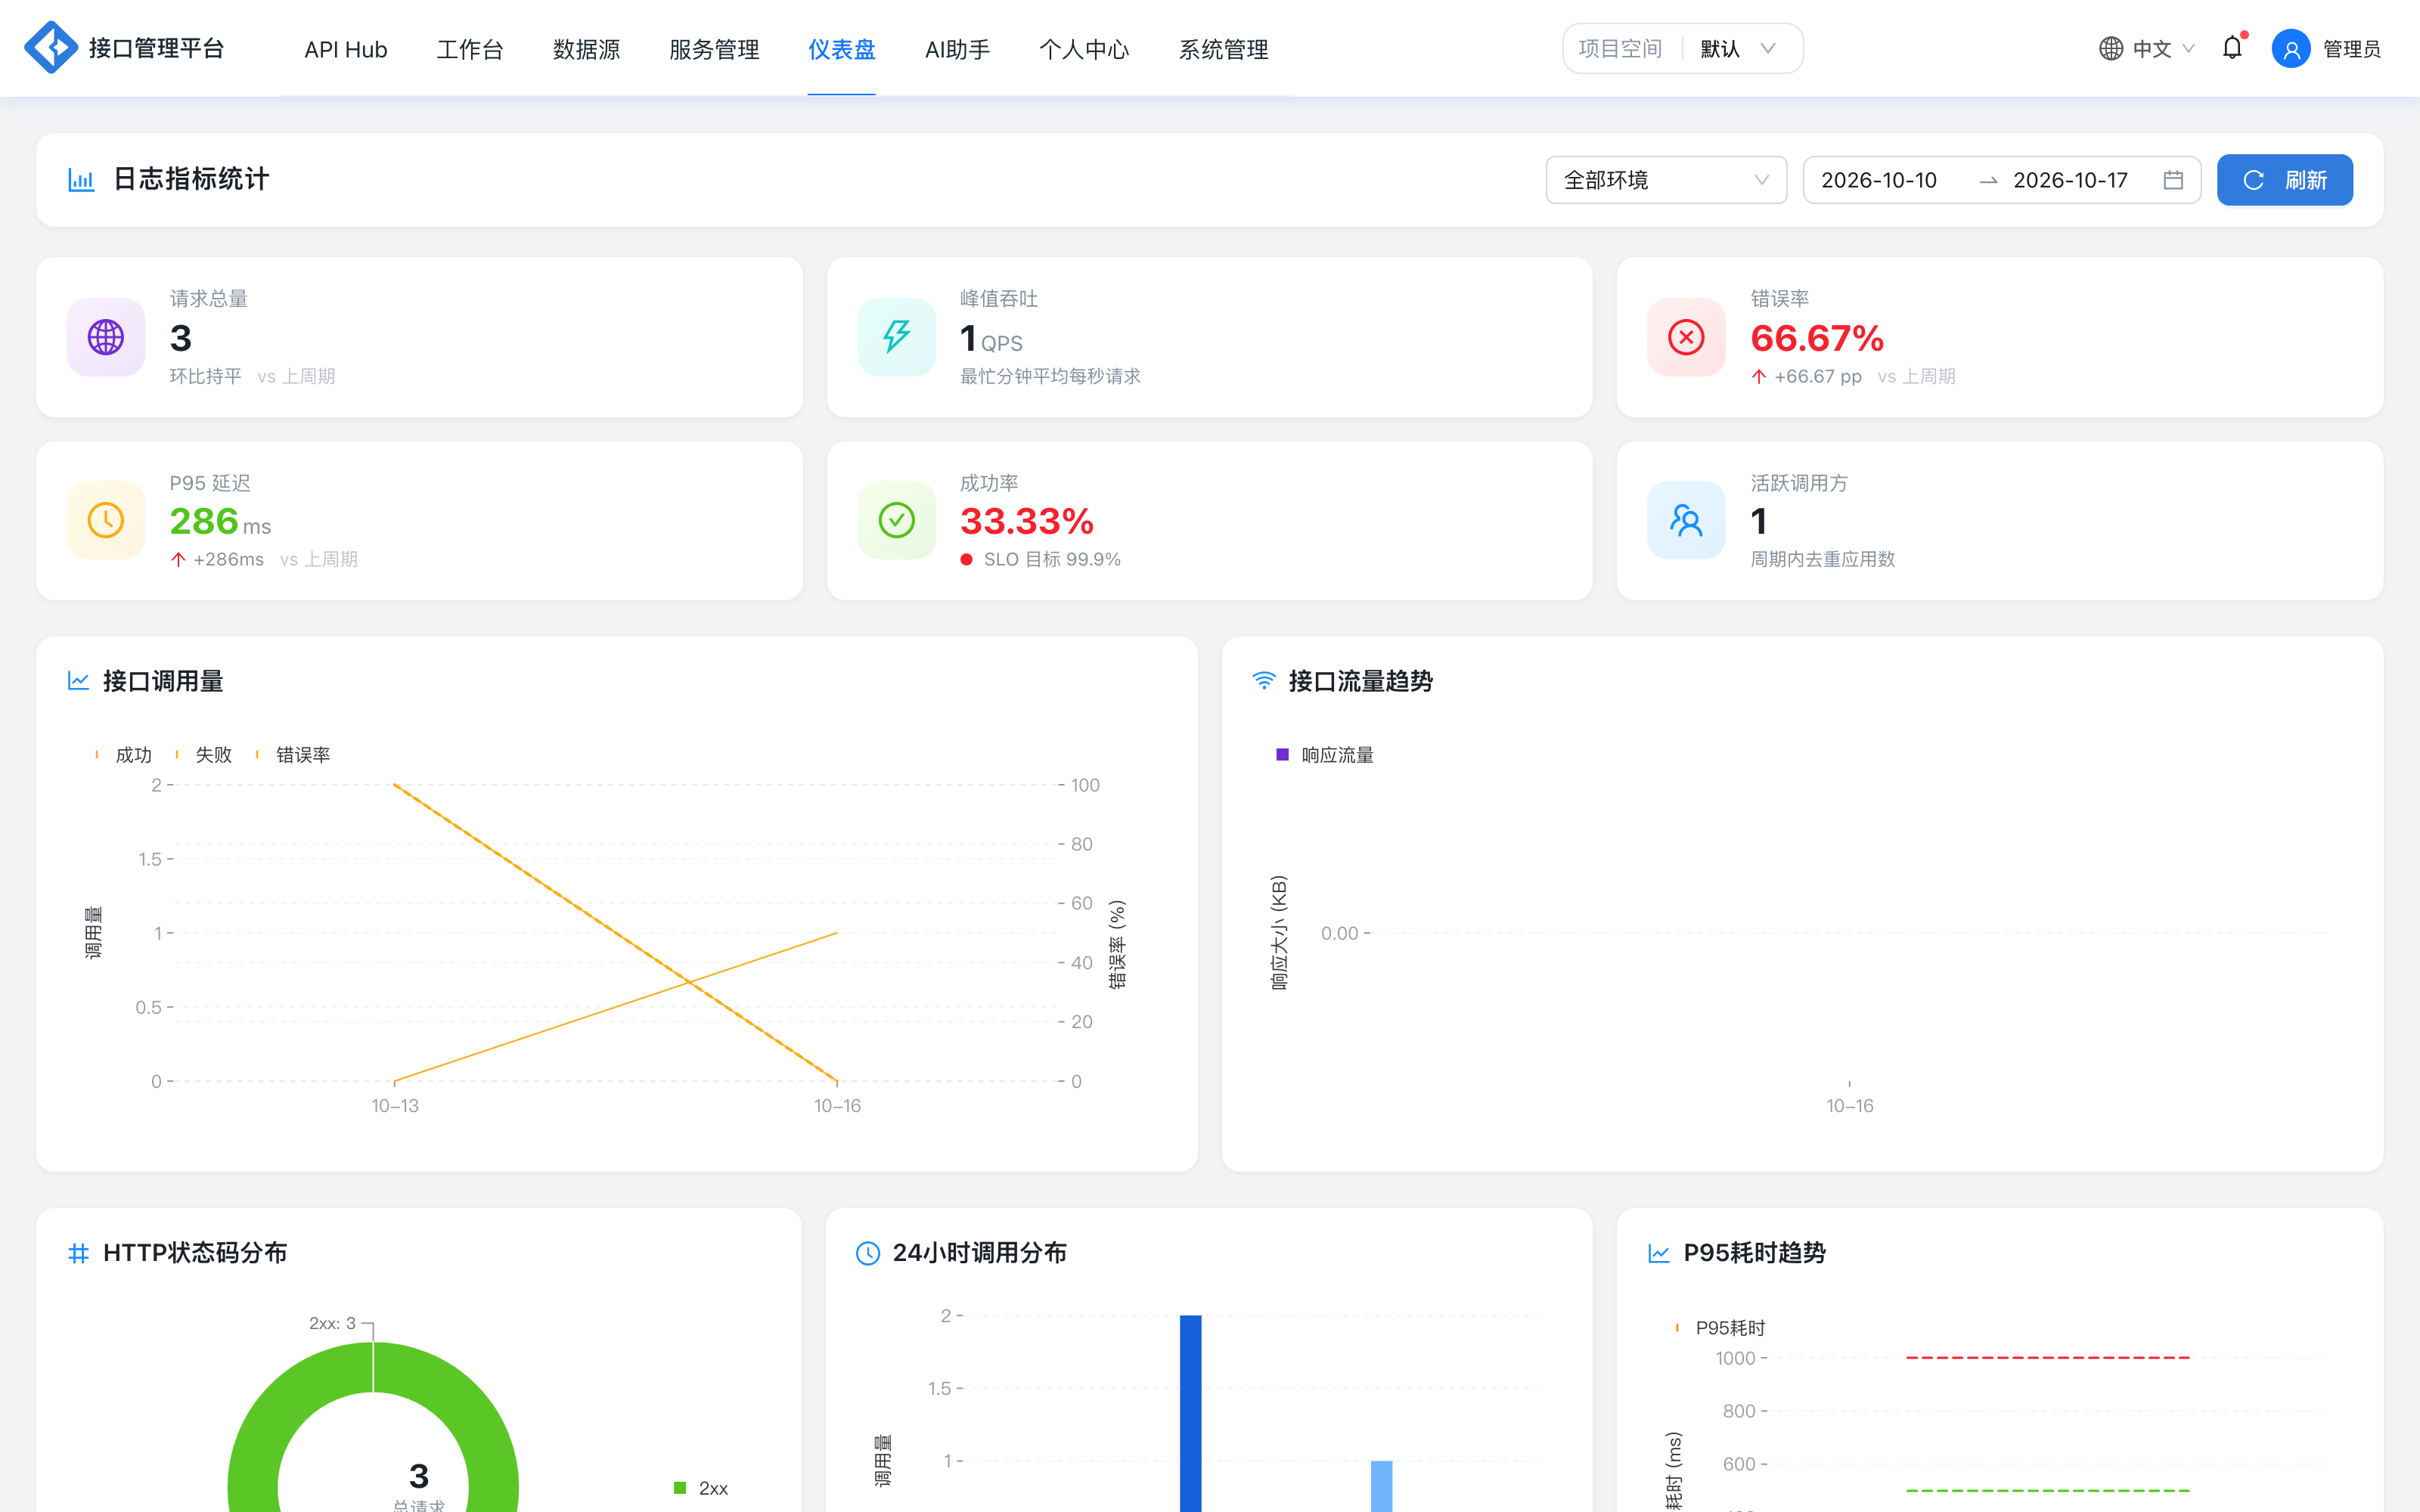Click the HTTP状态码分布 hash icon
This screenshot has width=2420, height=1512.
pyautogui.click(x=78, y=1253)
